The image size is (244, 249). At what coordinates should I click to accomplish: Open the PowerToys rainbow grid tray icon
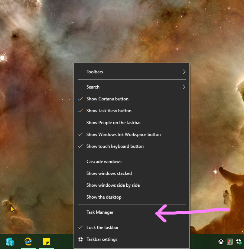click(230, 242)
